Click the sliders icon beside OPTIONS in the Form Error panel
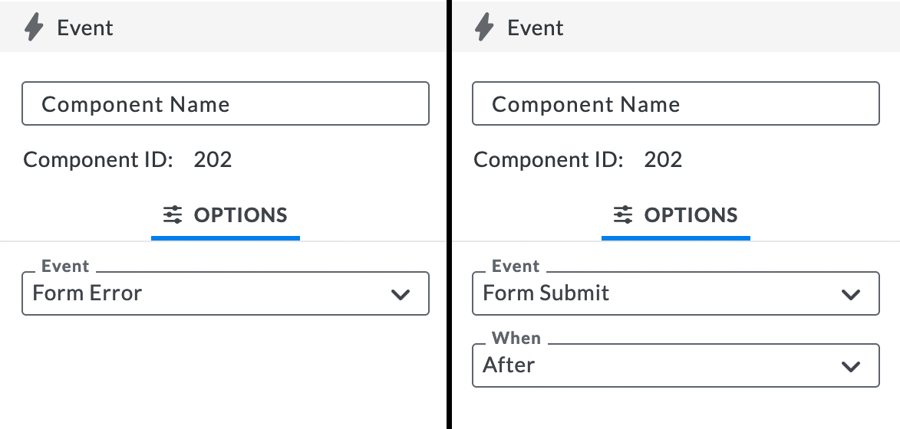This screenshot has width=900, height=429. [x=173, y=215]
